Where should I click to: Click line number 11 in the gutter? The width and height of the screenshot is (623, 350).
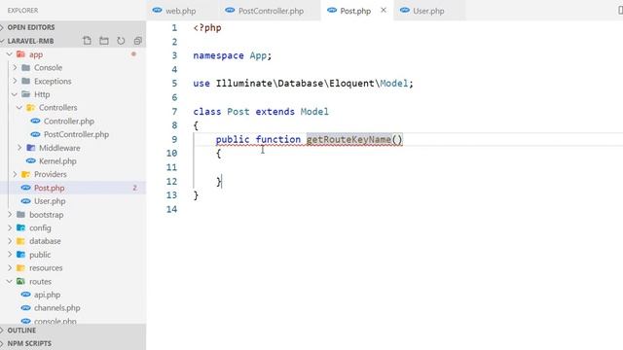171,167
